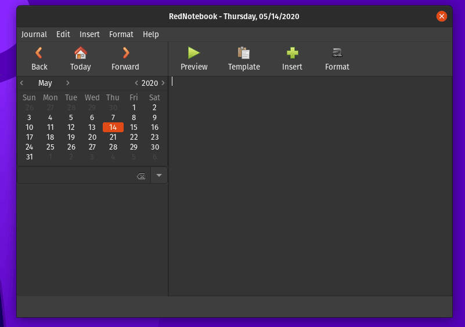The height and width of the screenshot is (327, 465).
Task: Advance calendar to next month
Action: click(x=67, y=83)
